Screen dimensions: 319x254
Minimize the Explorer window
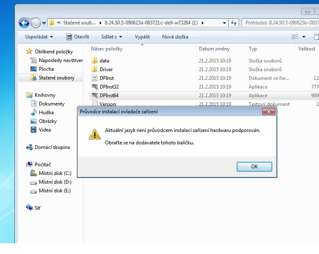307,12
